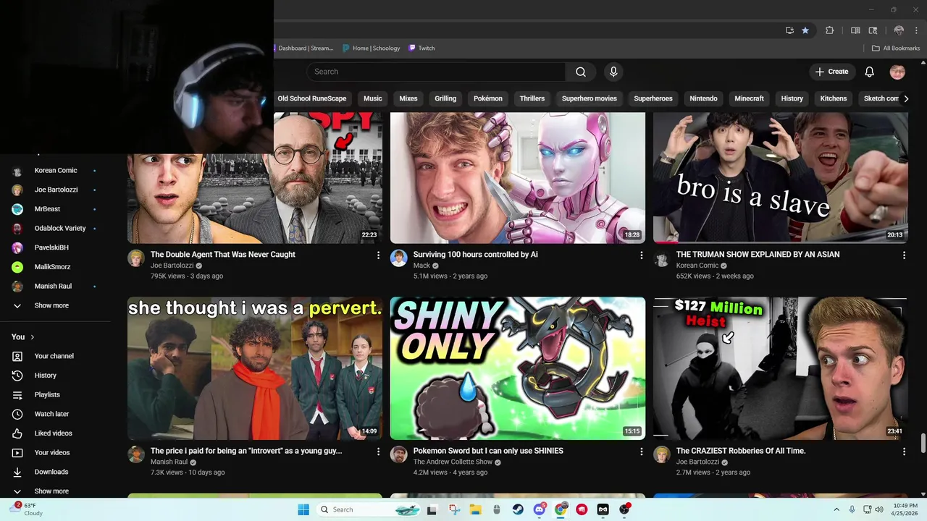This screenshot has width=927, height=521.
Task: Start voice search with microphone icon
Action: pyautogui.click(x=613, y=72)
